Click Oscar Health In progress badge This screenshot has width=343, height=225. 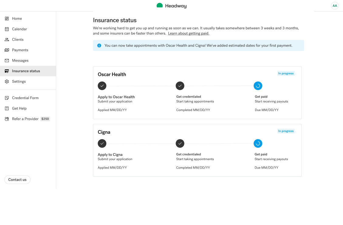pos(286,73)
